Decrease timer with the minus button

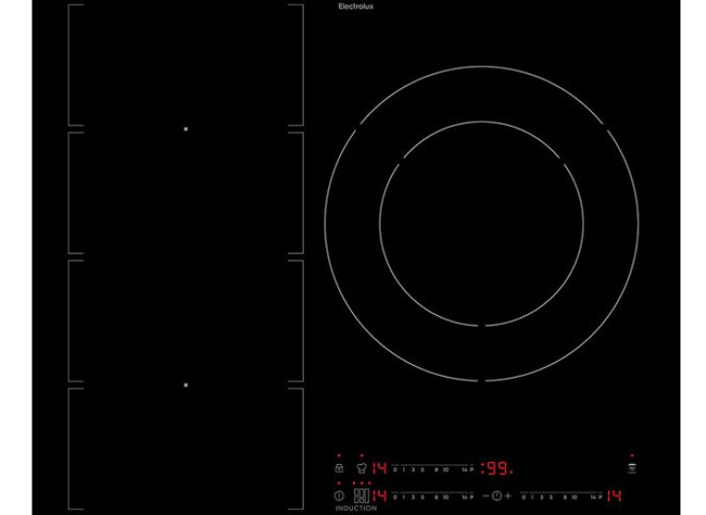[484, 496]
